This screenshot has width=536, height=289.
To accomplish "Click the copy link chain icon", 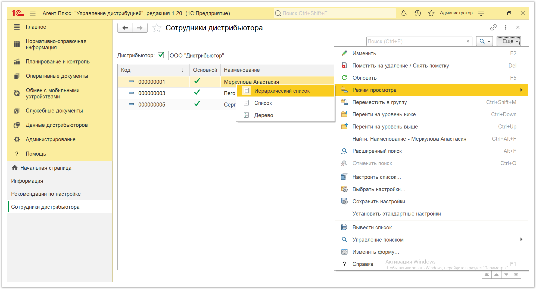I will [x=493, y=27].
